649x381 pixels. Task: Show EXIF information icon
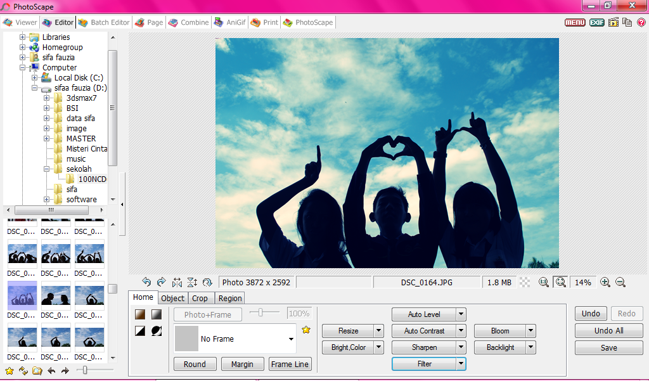(597, 22)
